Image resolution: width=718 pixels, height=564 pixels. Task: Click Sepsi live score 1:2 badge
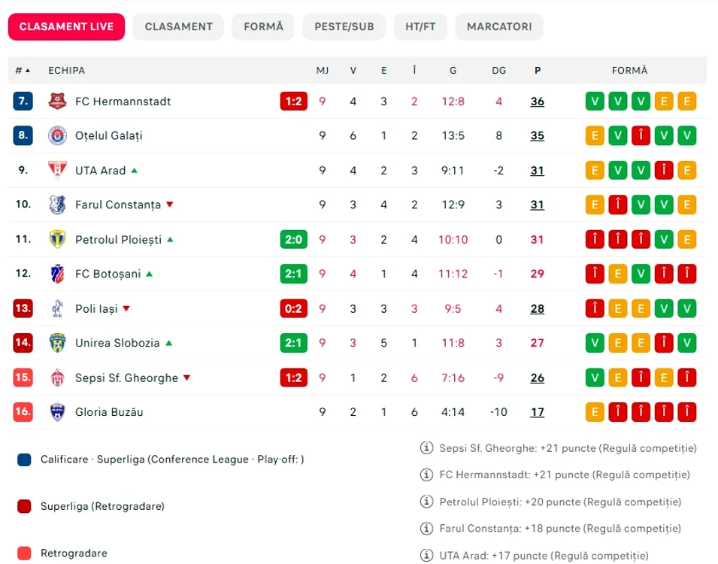(x=293, y=378)
